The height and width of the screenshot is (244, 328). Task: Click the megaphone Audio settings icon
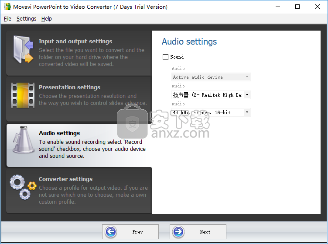(x=23, y=140)
